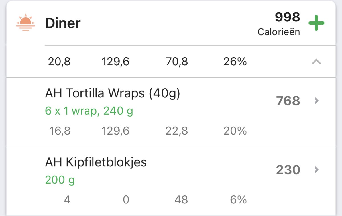Open AH Kipfiletblokjes entry chevron

[x=316, y=170]
